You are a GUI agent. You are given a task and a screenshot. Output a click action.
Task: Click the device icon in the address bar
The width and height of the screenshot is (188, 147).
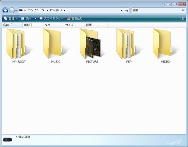(x=21, y=10)
